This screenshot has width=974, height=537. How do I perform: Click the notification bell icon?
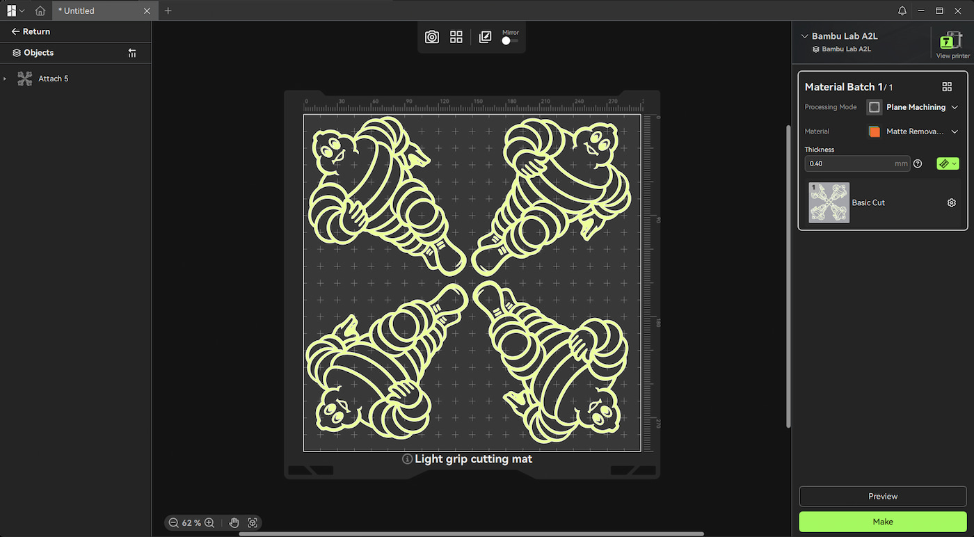tap(902, 10)
